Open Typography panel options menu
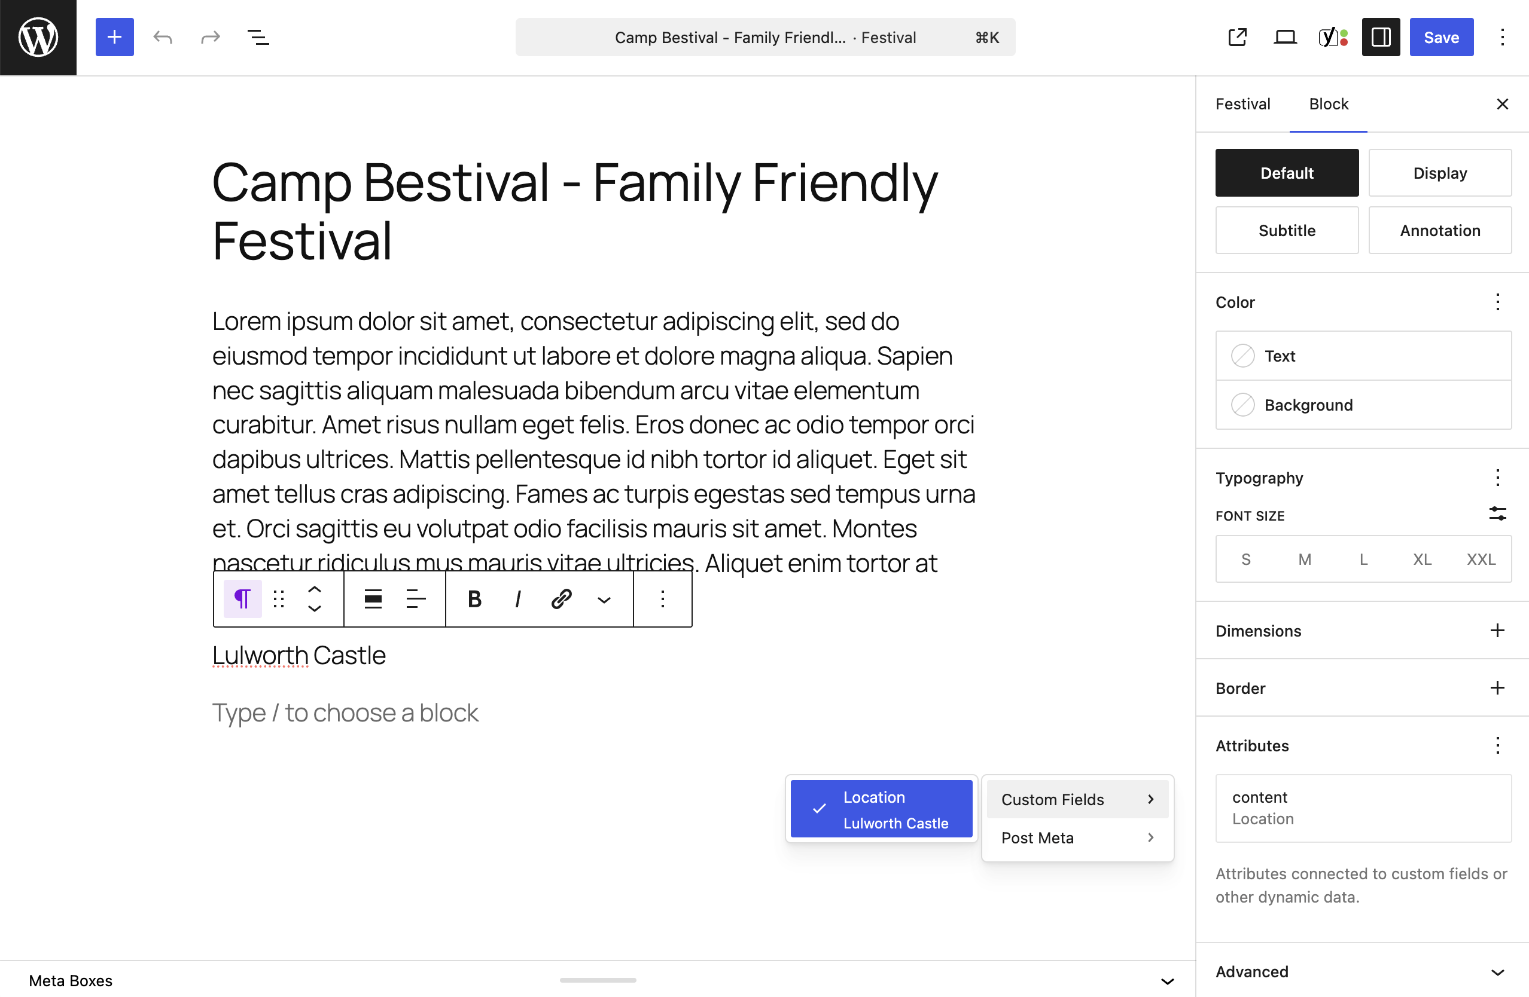Image resolution: width=1529 pixels, height=997 pixels. click(1497, 478)
